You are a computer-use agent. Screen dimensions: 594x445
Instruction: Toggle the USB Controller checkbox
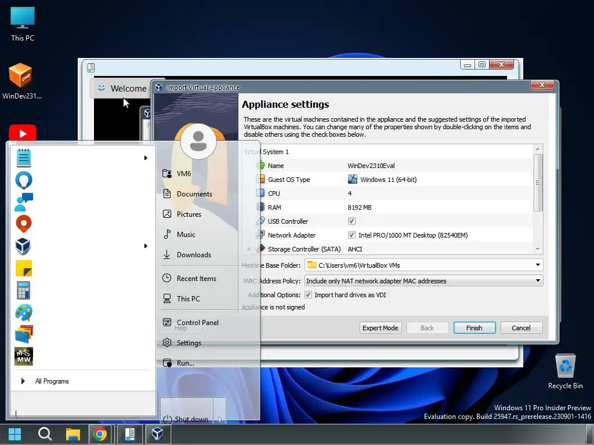pos(352,221)
